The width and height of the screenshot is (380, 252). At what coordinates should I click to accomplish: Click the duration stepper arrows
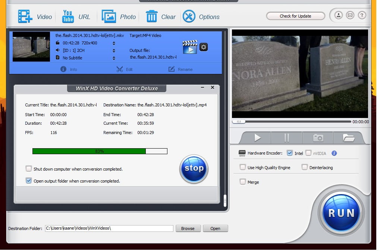[x=113, y=42]
